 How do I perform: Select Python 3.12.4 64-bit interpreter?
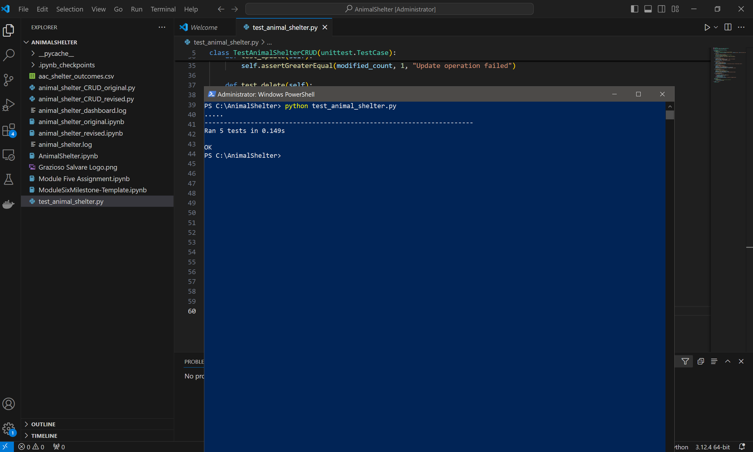click(712, 447)
